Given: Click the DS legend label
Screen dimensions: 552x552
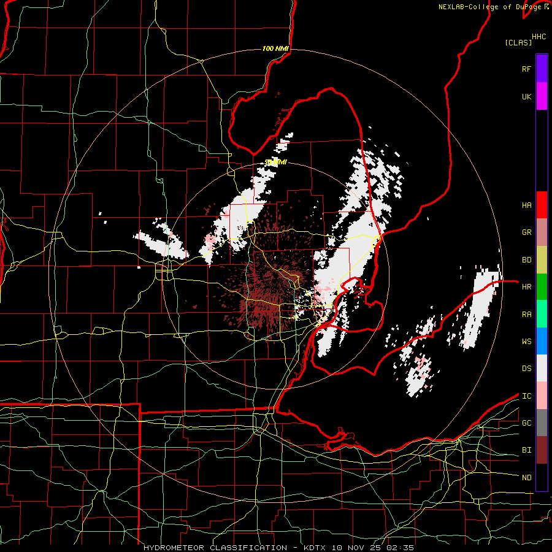Looking at the screenshot, I should [x=526, y=369].
